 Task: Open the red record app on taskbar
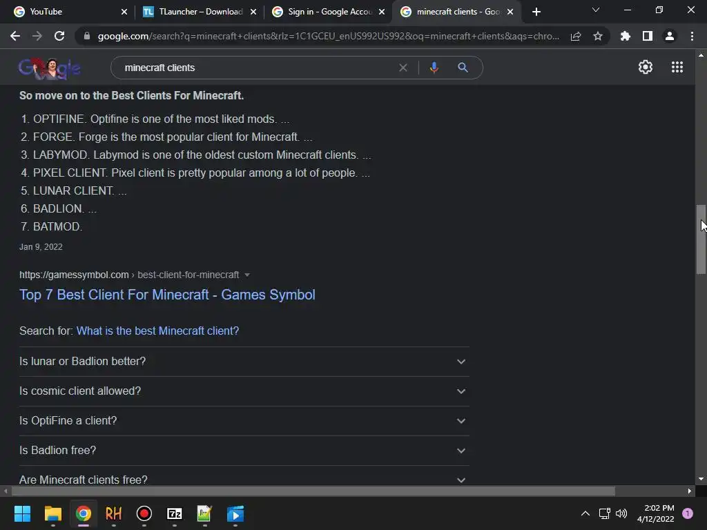coord(144,513)
